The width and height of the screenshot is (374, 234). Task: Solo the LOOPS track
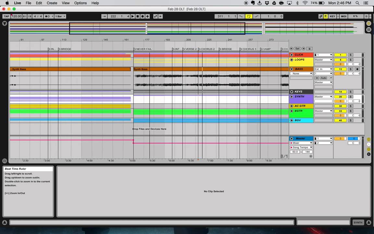(x=350, y=60)
